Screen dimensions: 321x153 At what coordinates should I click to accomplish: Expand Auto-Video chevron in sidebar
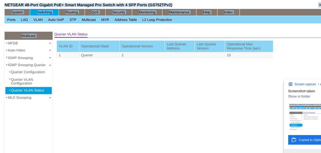(x=50, y=50)
